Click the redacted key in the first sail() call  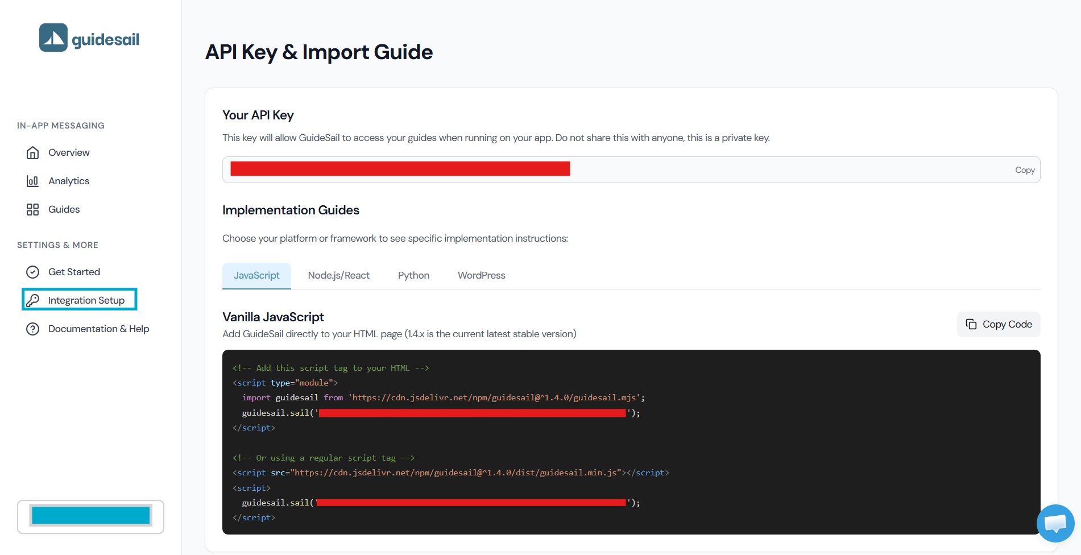pos(472,413)
